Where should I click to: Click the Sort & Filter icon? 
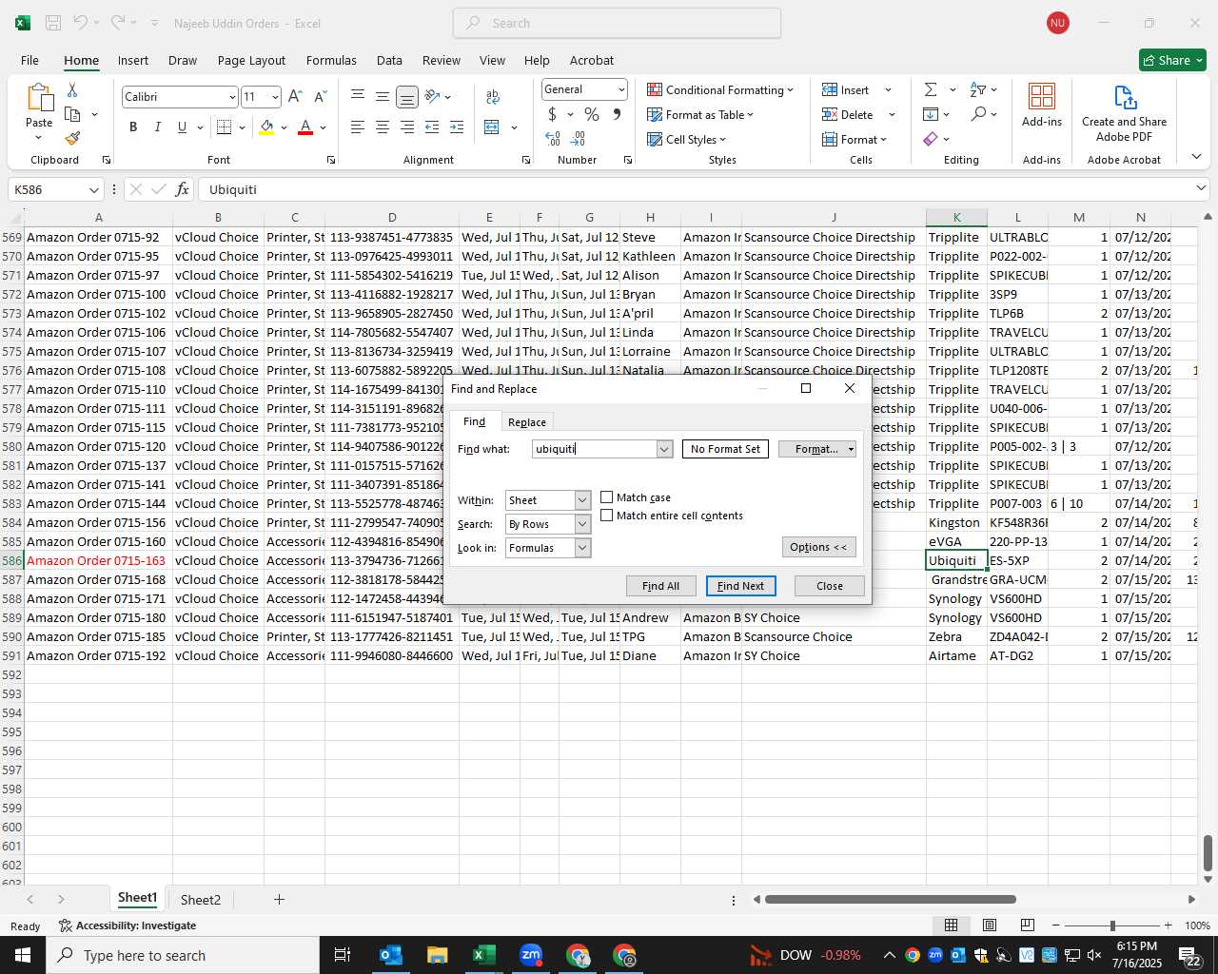tap(978, 89)
